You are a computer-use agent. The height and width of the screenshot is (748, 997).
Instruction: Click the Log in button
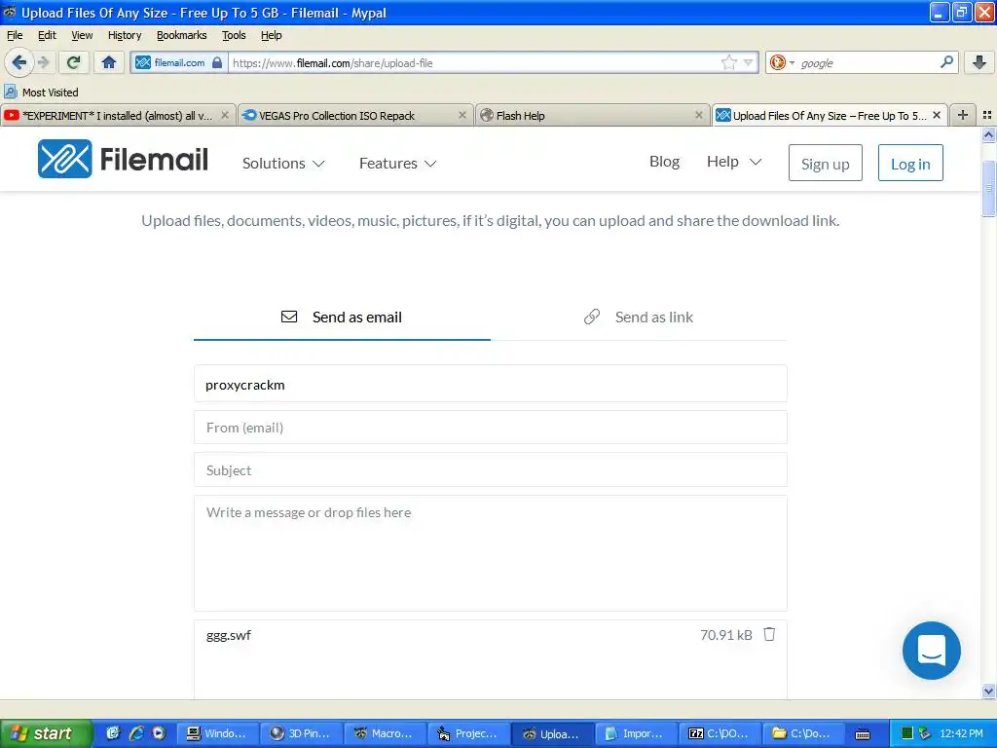pos(910,163)
